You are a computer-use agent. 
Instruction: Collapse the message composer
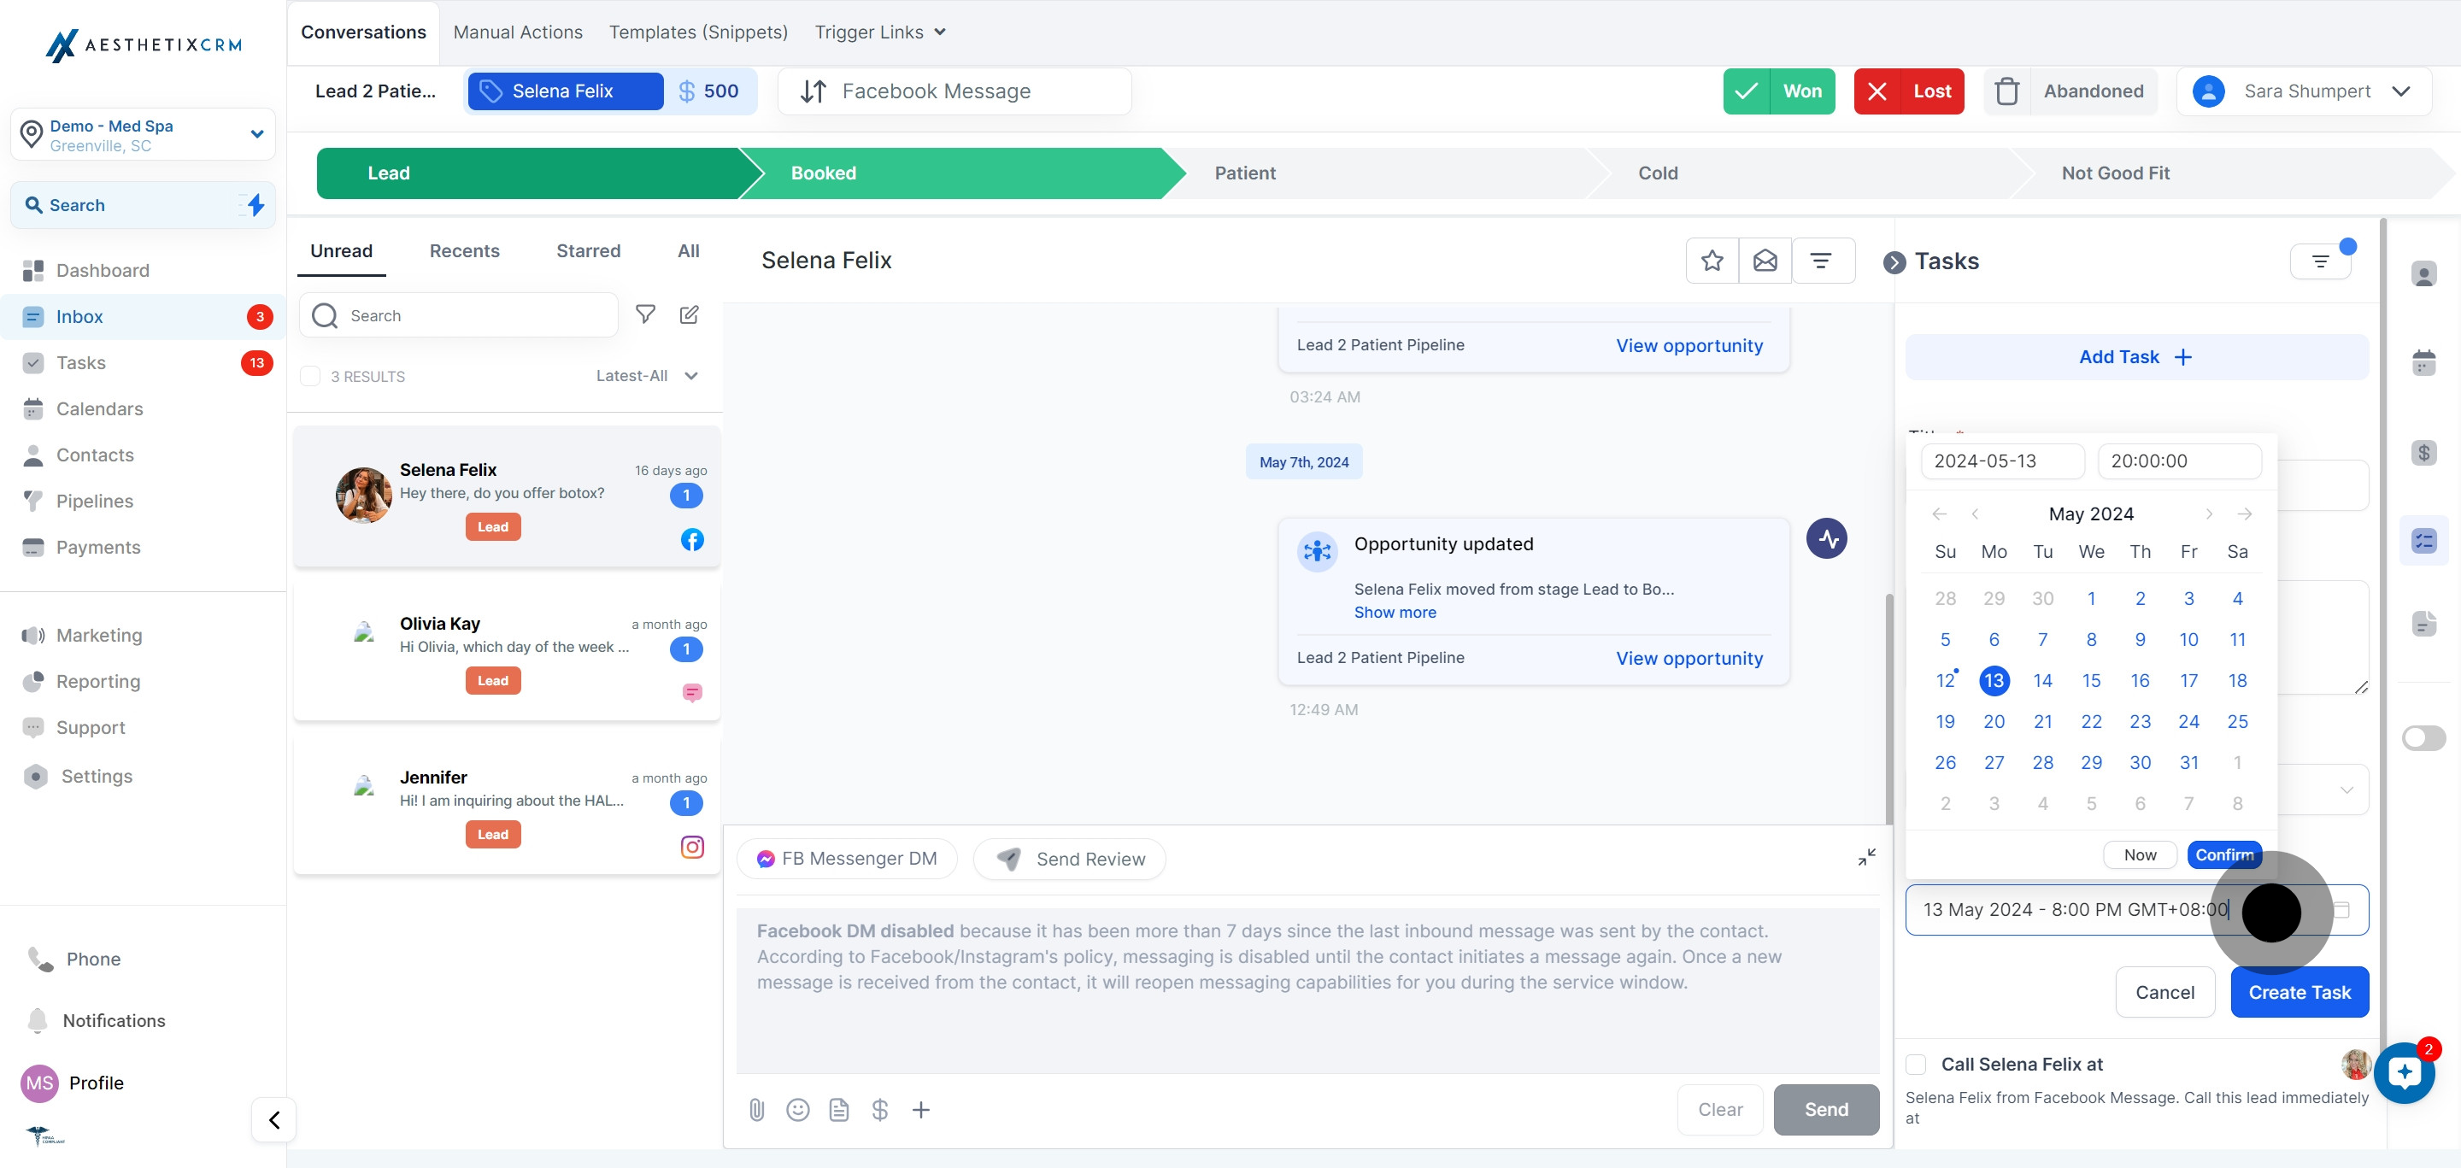1865,857
